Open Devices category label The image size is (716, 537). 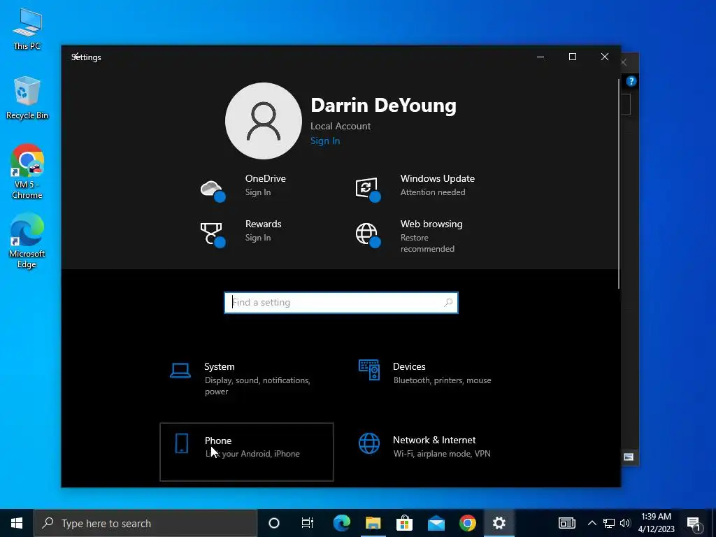tap(409, 366)
